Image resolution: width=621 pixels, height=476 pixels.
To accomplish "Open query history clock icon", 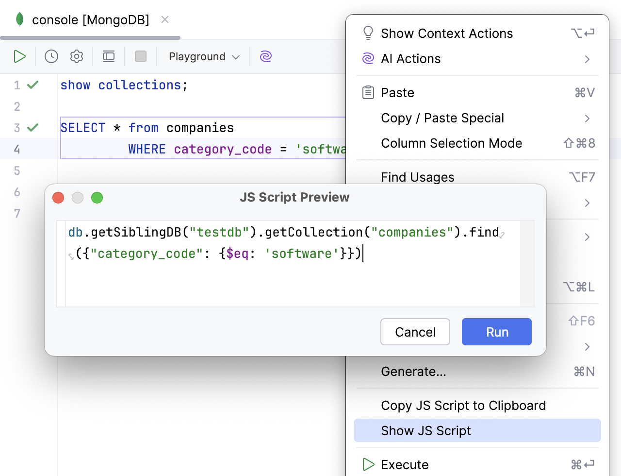I will pos(51,57).
